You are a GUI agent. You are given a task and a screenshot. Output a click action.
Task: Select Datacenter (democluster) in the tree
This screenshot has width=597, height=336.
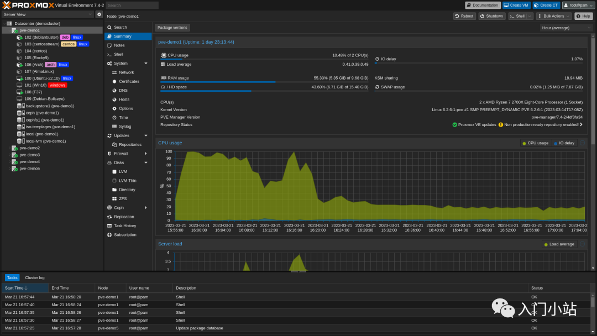tap(52, 24)
